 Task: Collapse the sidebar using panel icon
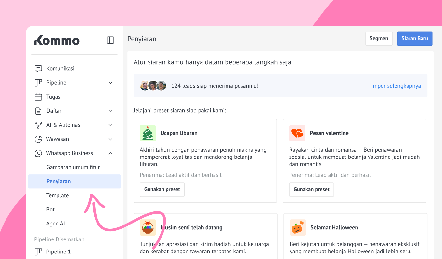110,40
